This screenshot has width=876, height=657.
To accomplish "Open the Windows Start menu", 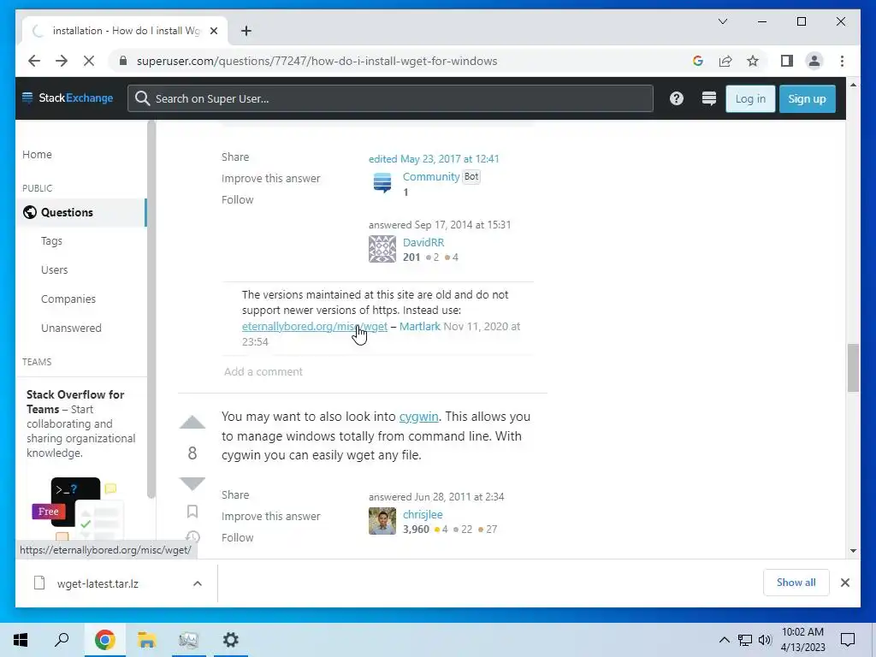I will coord(21,640).
